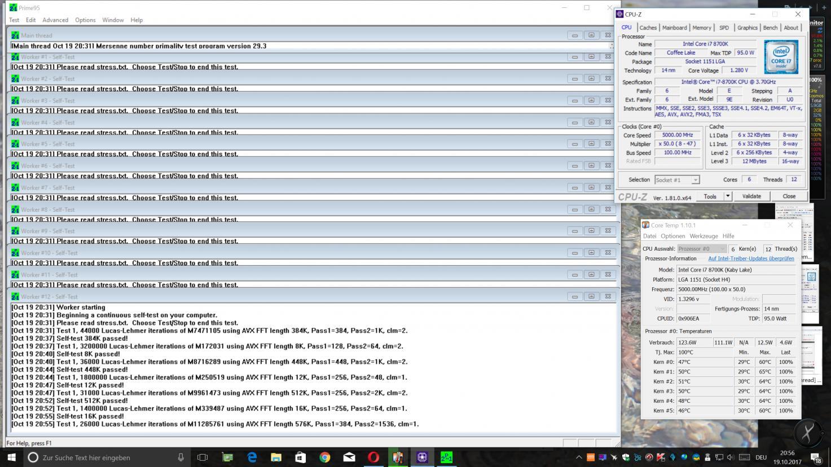Viewport: 831px width, 467px height.
Task: Click the Kaspersky tray icon
Action: pyautogui.click(x=661, y=457)
